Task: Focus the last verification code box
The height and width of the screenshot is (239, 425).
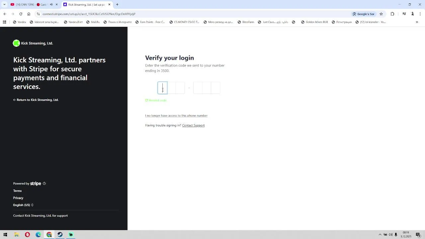Action: [215, 88]
